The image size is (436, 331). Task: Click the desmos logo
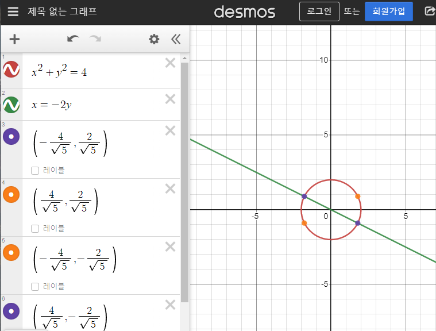(244, 12)
